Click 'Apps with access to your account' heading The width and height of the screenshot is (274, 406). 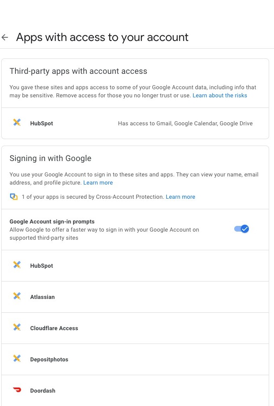pos(102,37)
